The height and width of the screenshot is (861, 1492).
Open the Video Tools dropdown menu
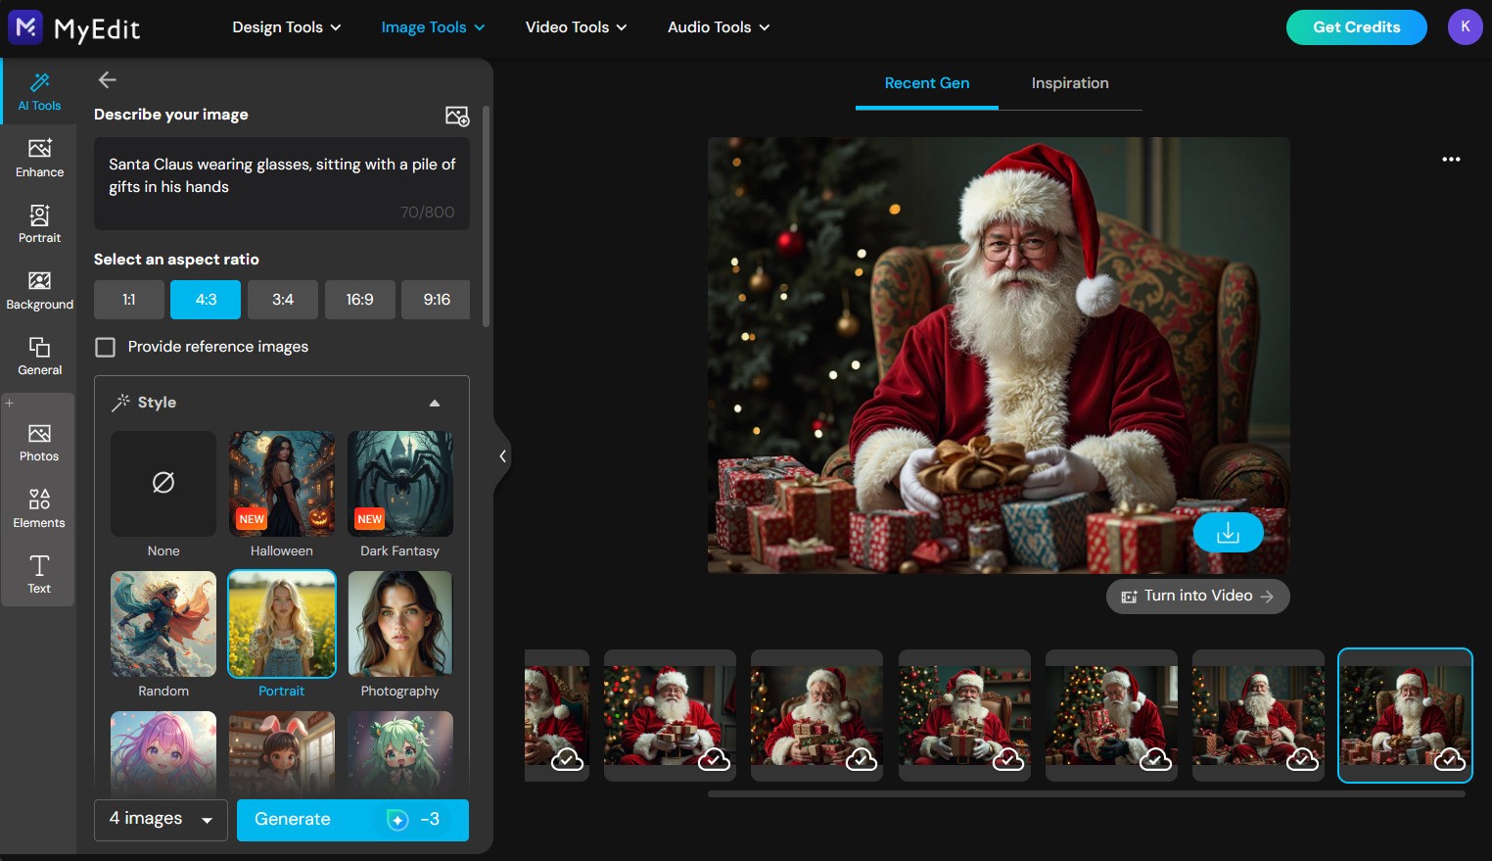[x=576, y=27]
